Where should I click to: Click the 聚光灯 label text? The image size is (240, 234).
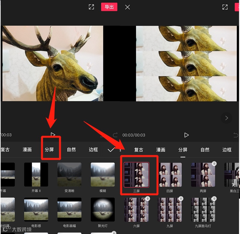click(x=103, y=226)
